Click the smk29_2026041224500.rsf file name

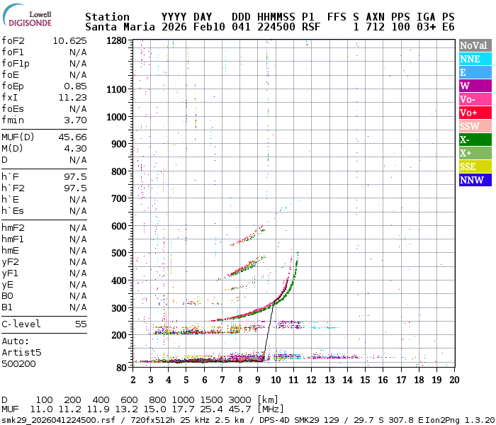pos(58,420)
